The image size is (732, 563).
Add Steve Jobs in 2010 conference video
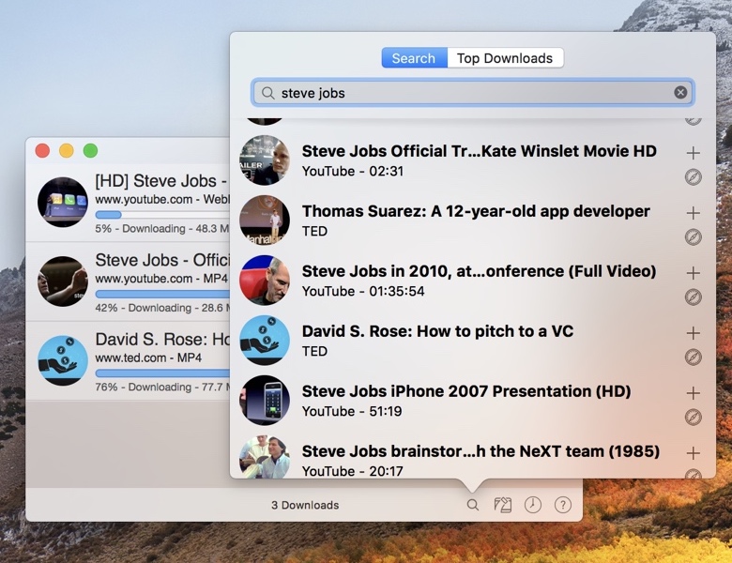694,273
